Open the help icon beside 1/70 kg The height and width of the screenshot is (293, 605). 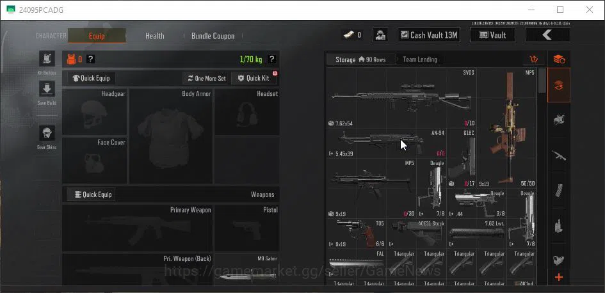click(271, 59)
